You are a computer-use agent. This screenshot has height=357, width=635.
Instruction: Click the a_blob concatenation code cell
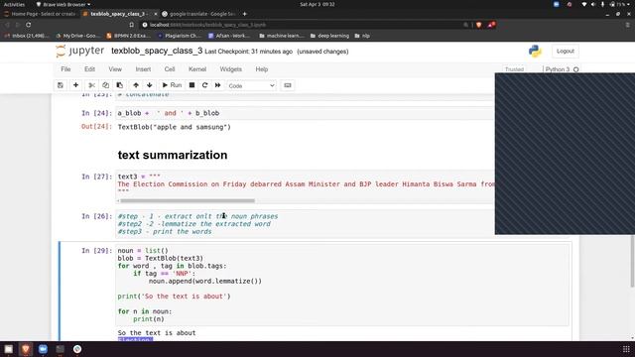click(306, 113)
